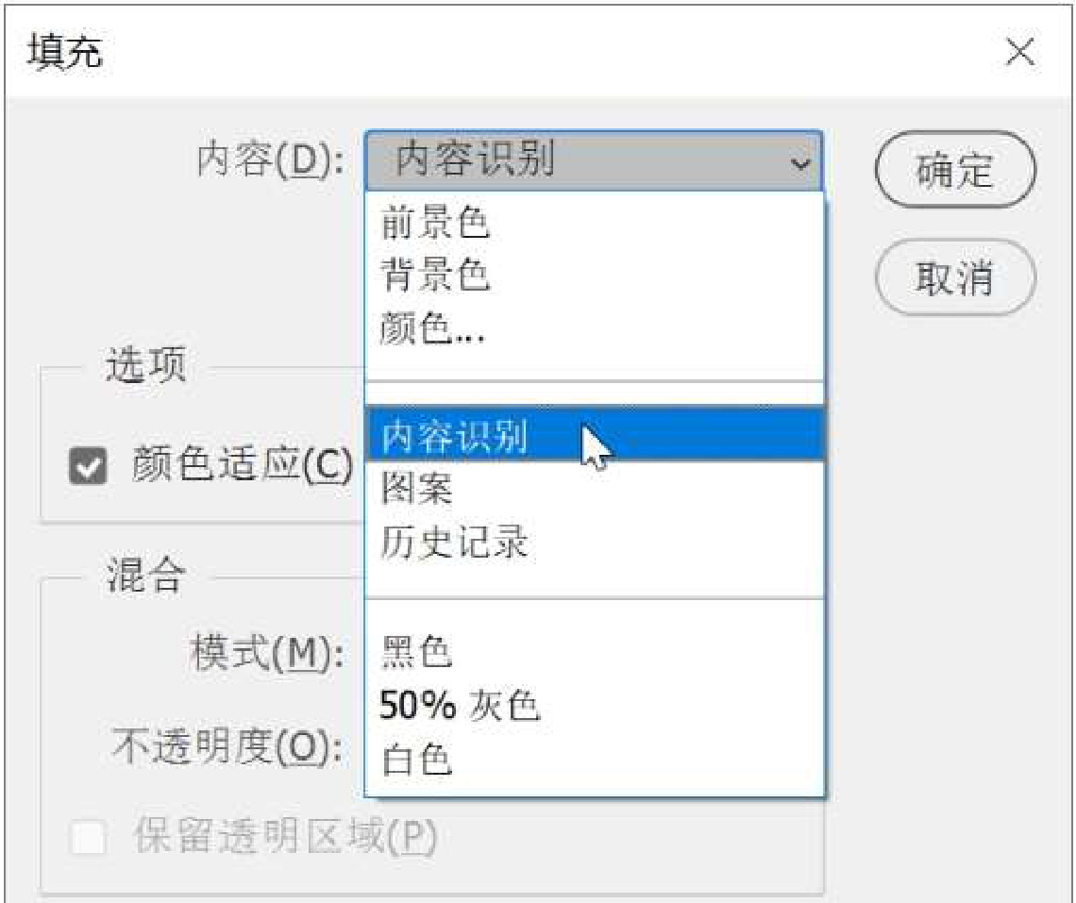Choose 黑色 fill option

click(417, 651)
